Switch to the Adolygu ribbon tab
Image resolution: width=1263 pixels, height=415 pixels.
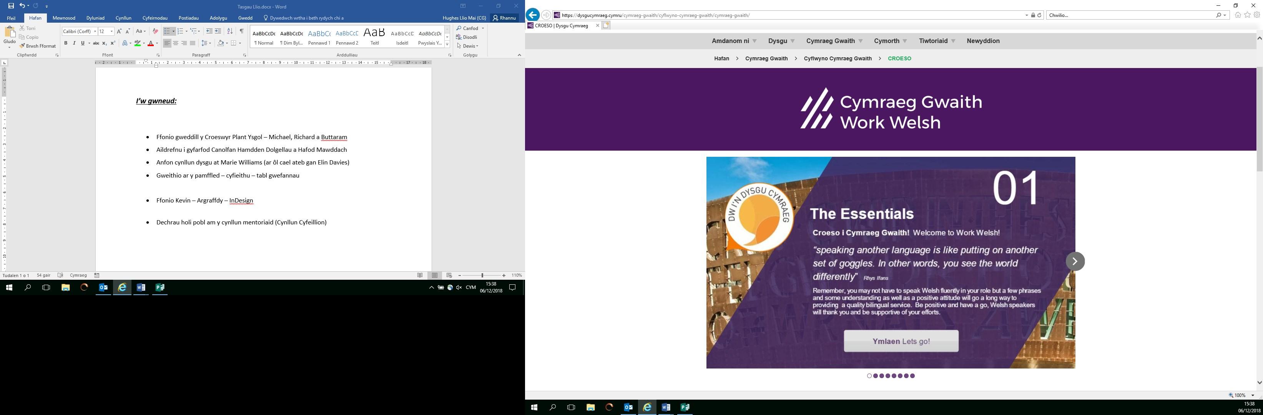(218, 18)
